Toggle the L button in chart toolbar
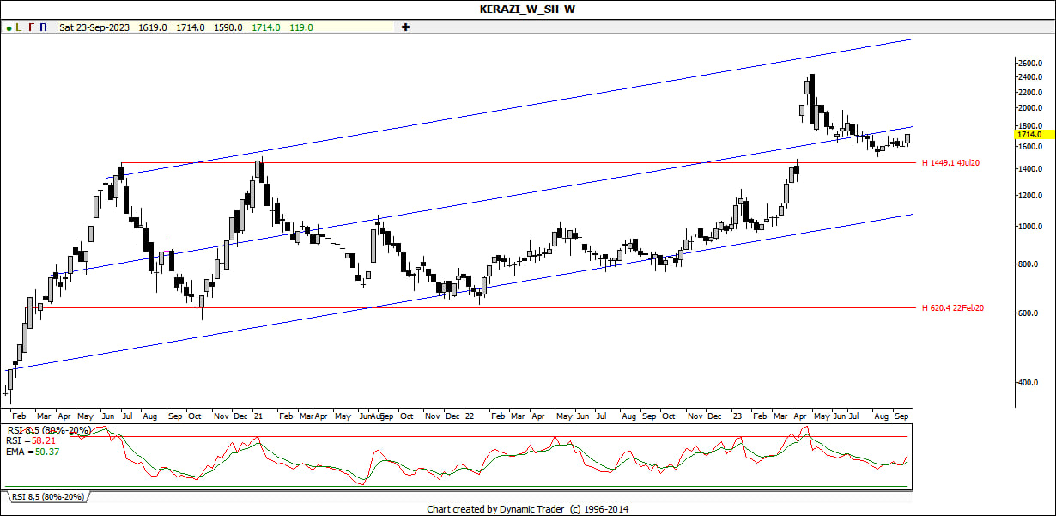1056x516 pixels. click(x=20, y=27)
